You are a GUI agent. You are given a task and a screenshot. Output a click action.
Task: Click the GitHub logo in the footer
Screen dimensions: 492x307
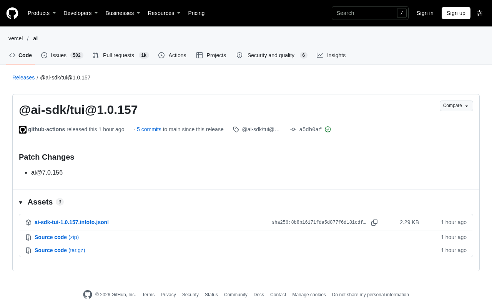88,294
